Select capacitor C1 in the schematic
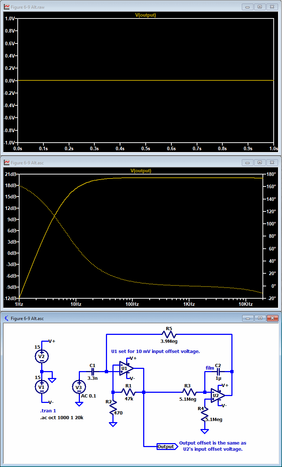This screenshot has height=467, width=282. point(93,371)
